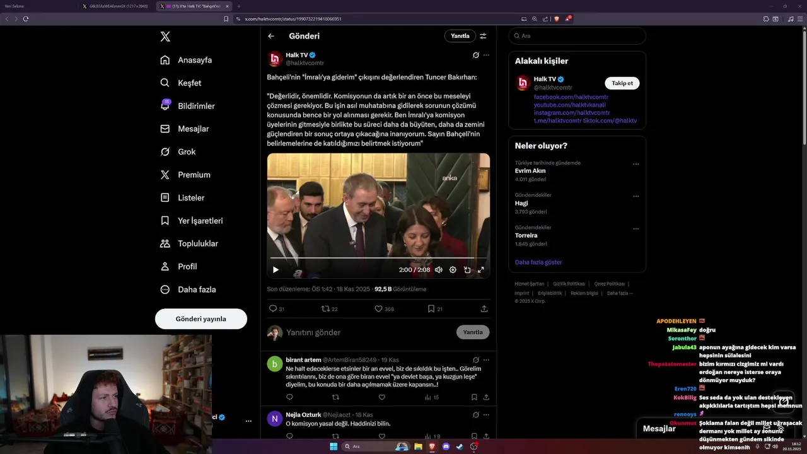This screenshot has width=807, height=454.
Task: Open more options on birant artem reply
Action: coord(486,360)
